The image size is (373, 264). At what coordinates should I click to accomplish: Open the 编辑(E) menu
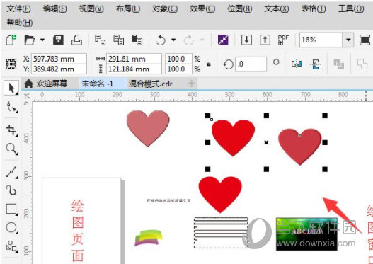pyautogui.click(x=55, y=9)
